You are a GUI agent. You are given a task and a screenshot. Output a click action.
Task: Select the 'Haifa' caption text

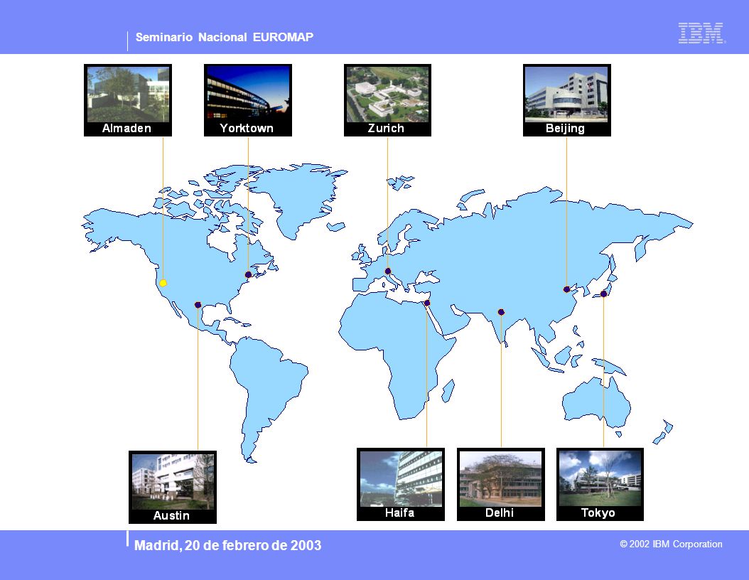pyautogui.click(x=399, y=512)
